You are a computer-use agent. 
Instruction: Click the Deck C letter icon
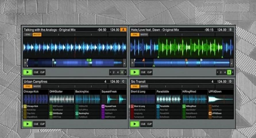pos(123,82)
